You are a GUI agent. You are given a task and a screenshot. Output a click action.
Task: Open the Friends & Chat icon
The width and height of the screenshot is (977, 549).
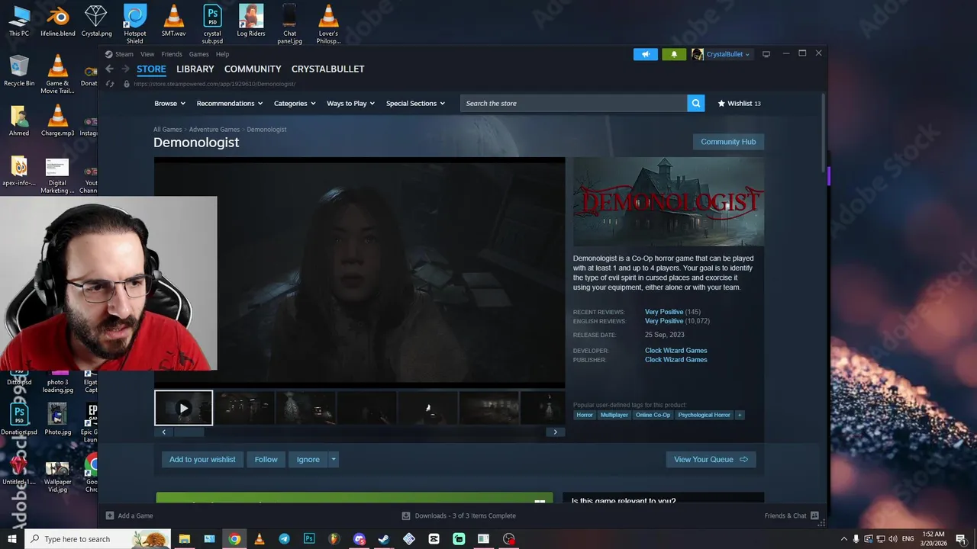(x=814, y=515)
